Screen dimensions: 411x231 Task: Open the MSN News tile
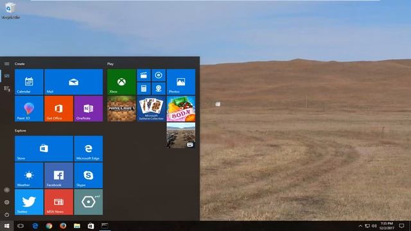point(58,202)
